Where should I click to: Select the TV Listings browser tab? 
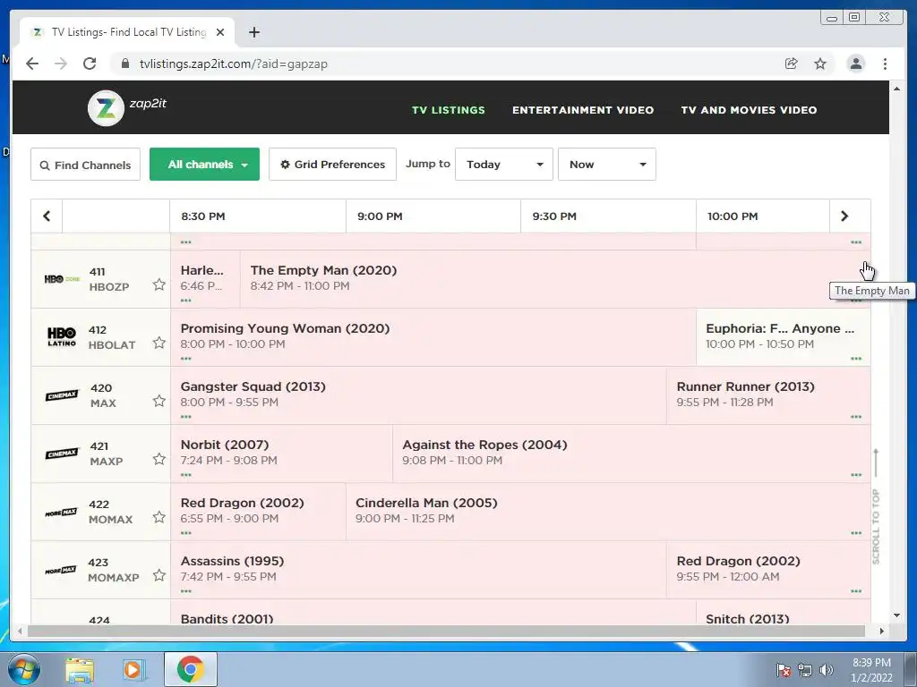pos(127,32)
